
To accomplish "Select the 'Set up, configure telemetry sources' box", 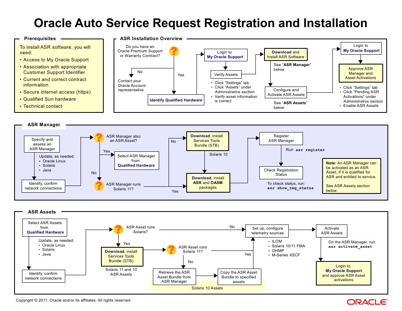I will (267, 231).
